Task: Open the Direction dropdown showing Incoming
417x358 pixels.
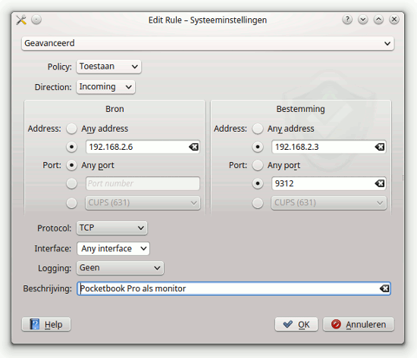Action: (106, 87)
